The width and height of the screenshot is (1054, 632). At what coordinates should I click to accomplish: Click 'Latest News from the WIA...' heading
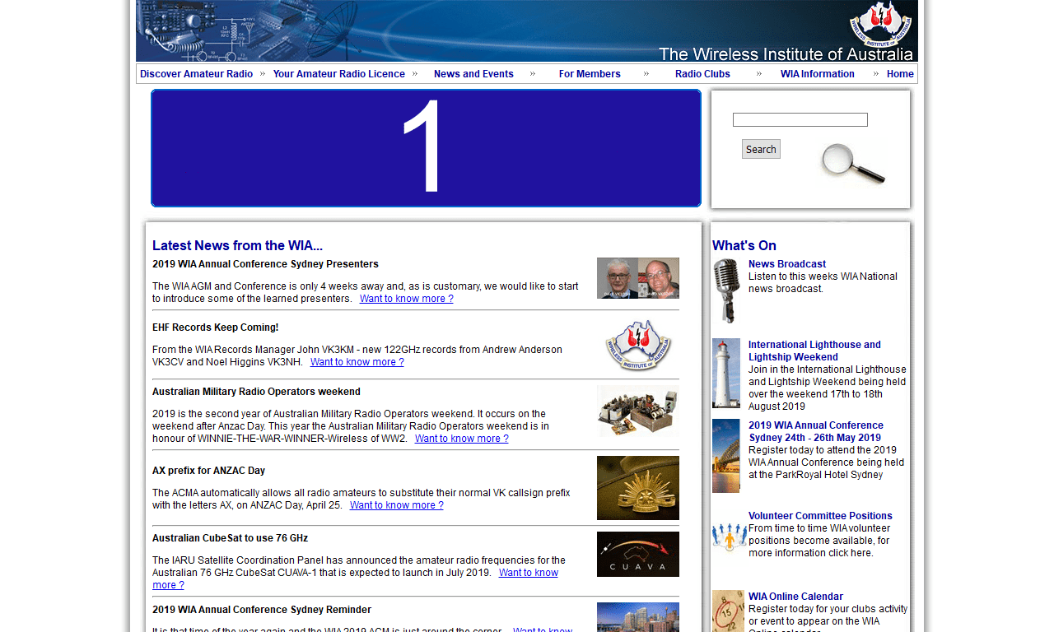tap(237, 245)
